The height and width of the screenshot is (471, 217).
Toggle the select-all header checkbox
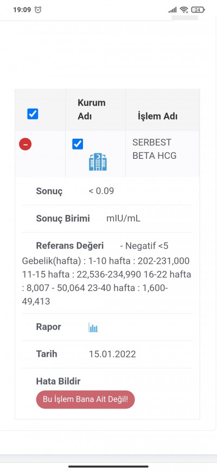33,114
